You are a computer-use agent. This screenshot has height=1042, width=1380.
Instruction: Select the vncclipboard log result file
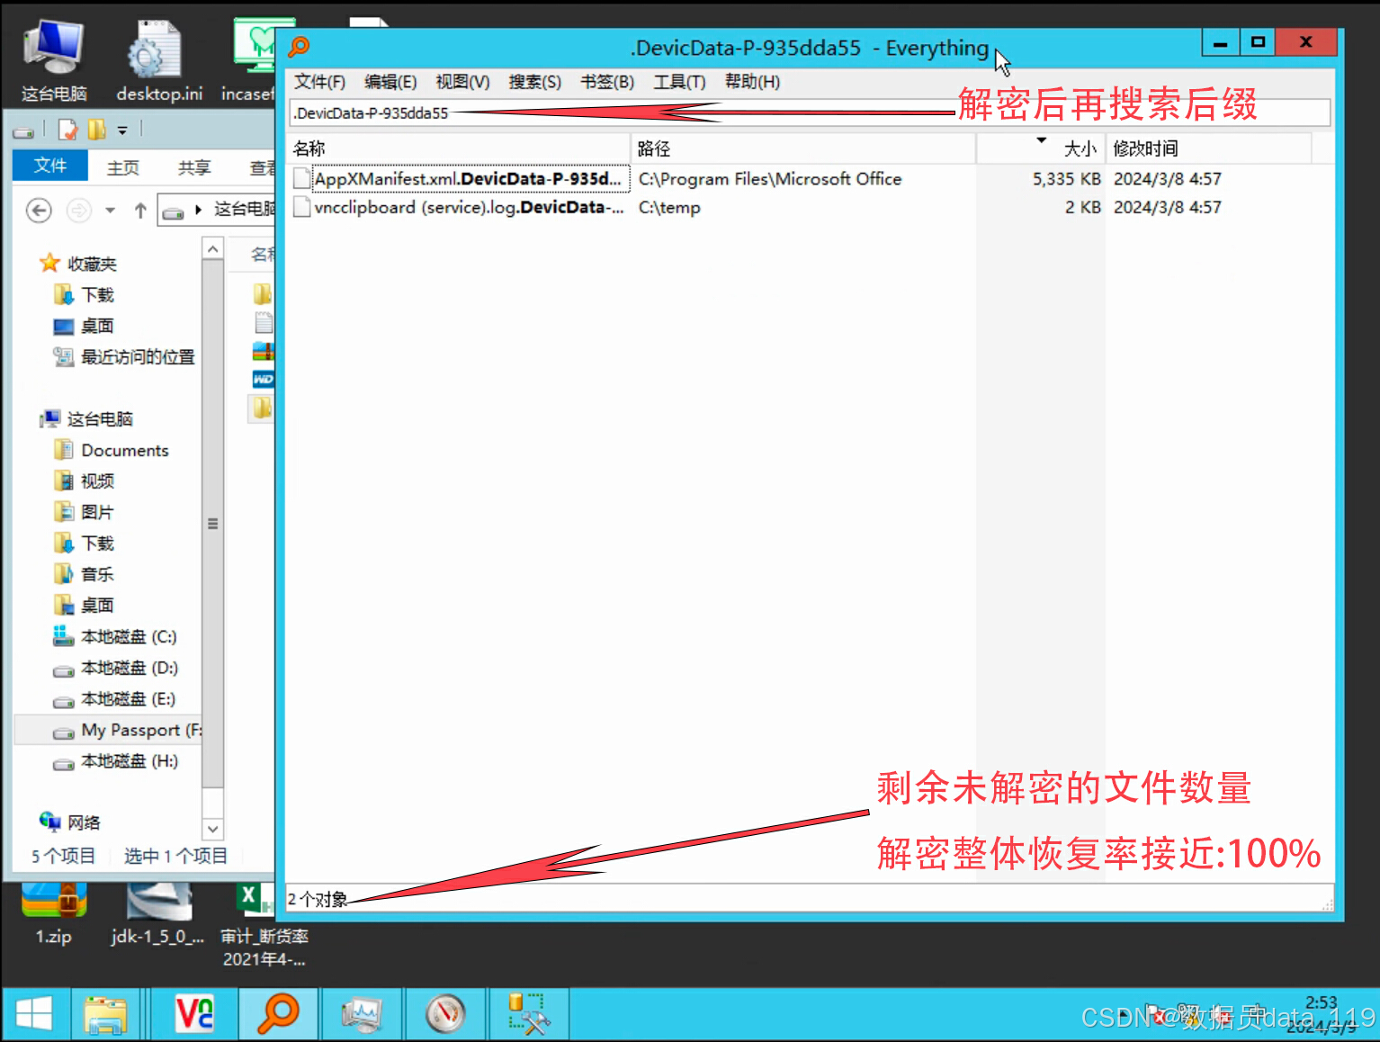[x=468, y=208]
